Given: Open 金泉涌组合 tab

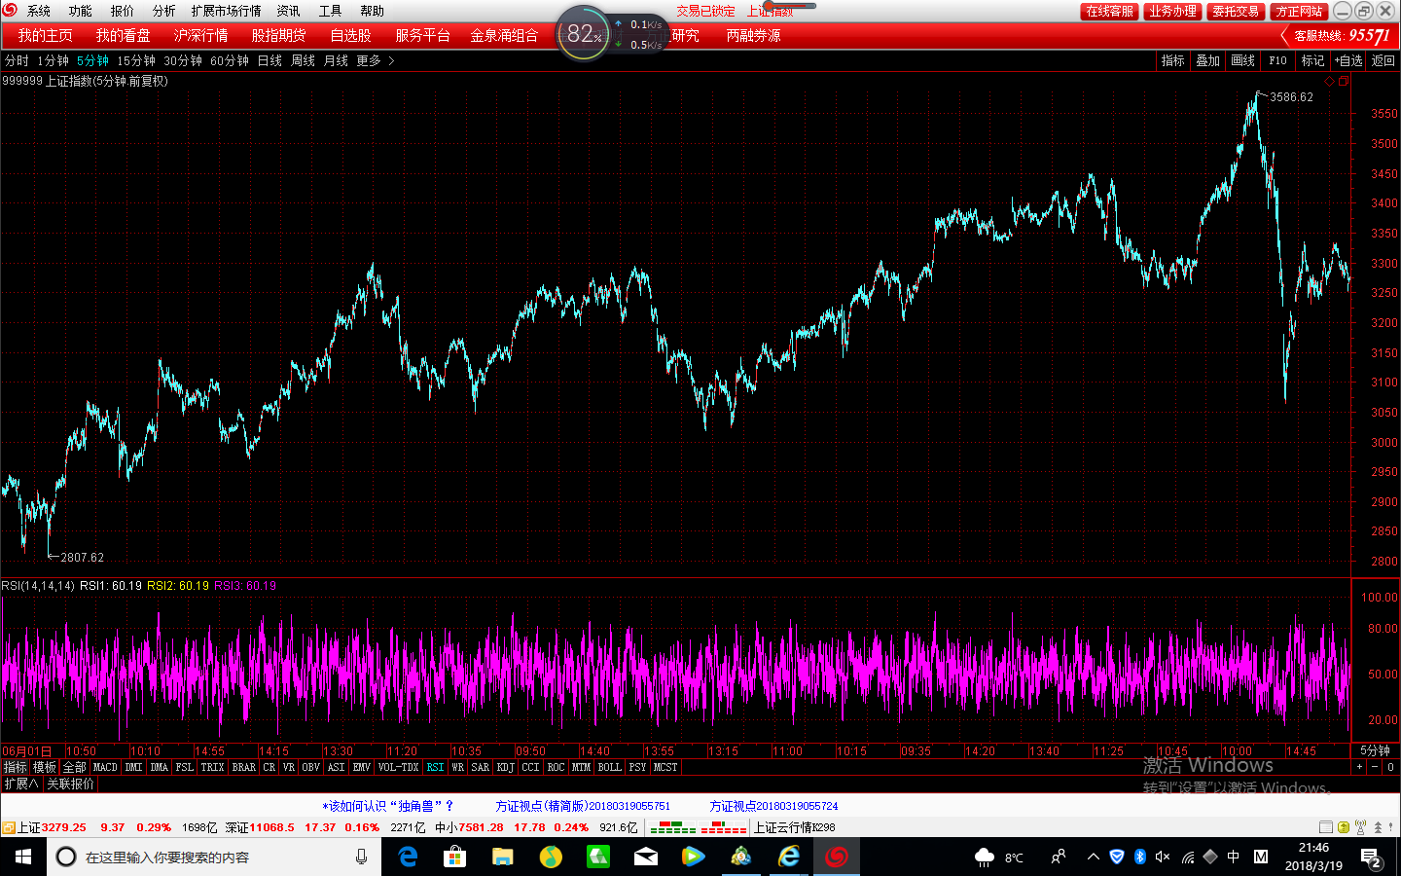Looking at the screenshot, I should [504, 35].
